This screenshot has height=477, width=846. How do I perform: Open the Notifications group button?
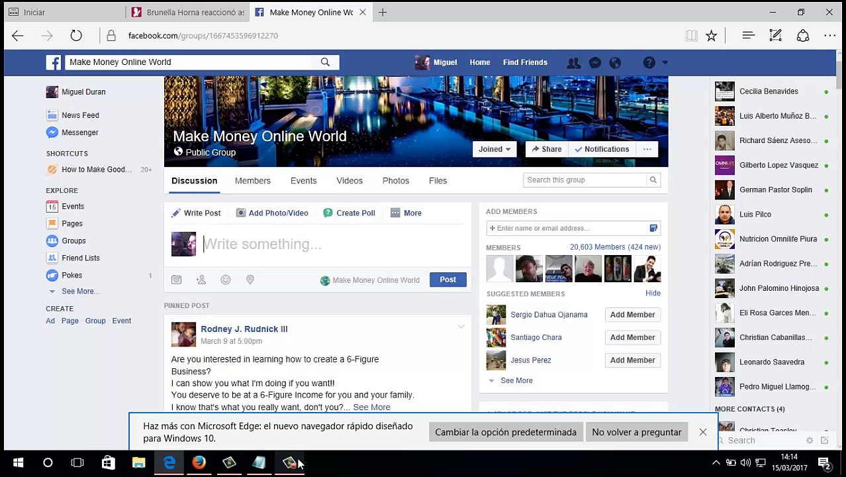pyautogui.click(x=601, y=149)
